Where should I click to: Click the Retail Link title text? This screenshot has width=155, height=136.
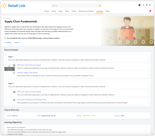point(17,6)
